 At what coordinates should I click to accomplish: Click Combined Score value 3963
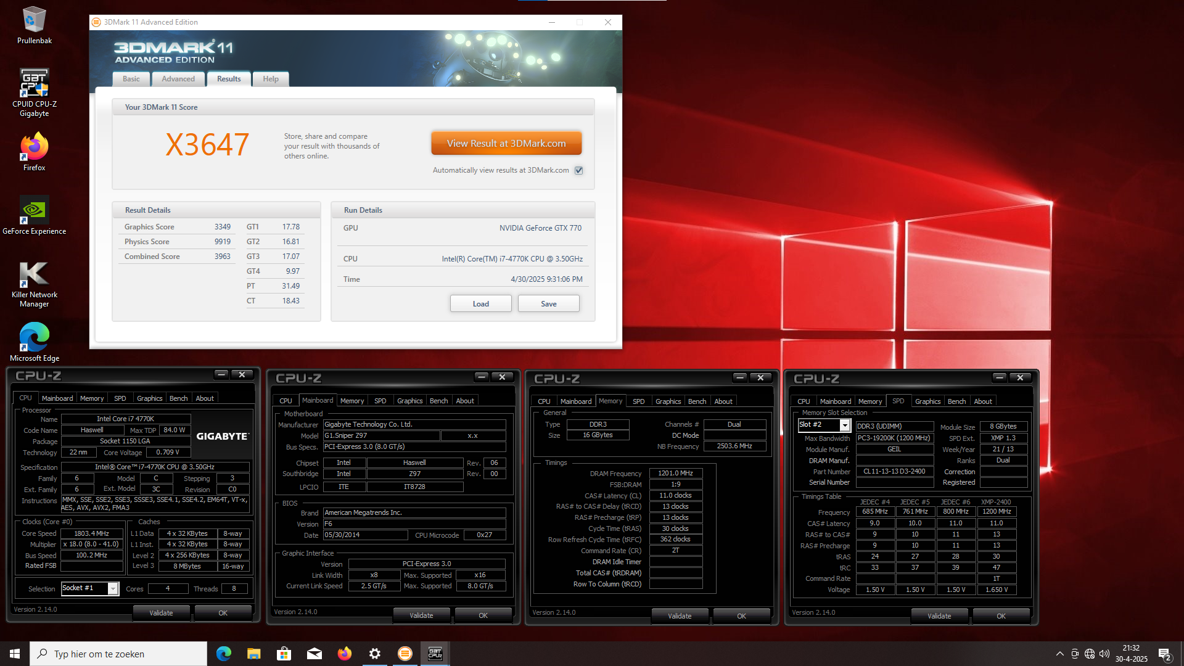(x=223, y=257)
